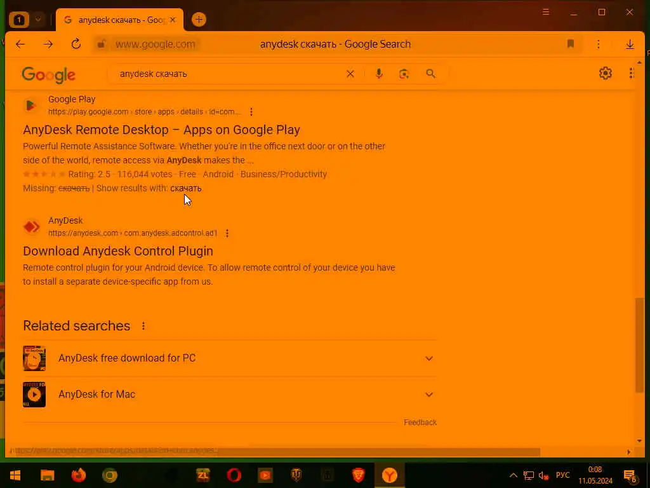650x488 pixels.
Task: Show hidden system tray icons
Action: (x=513, y=475)
